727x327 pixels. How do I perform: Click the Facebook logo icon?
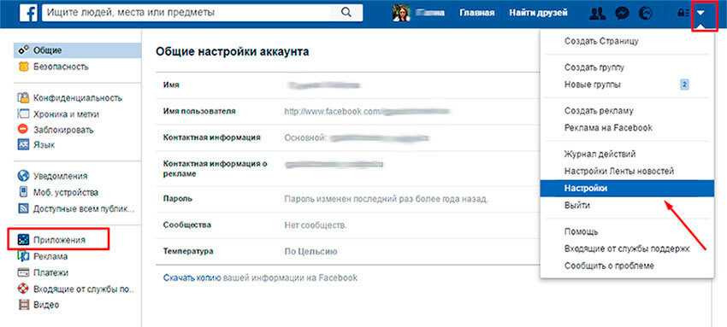28,13
